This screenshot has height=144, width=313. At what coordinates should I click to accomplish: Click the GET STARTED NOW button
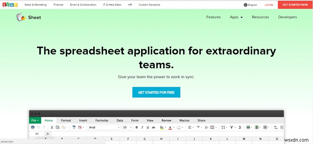pyautogui.click(x=295, y=5)
